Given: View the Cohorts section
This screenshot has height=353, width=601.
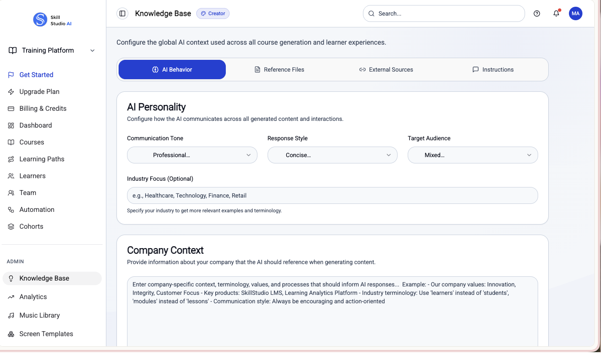Looking at the screenshot, I should [31, 226].
